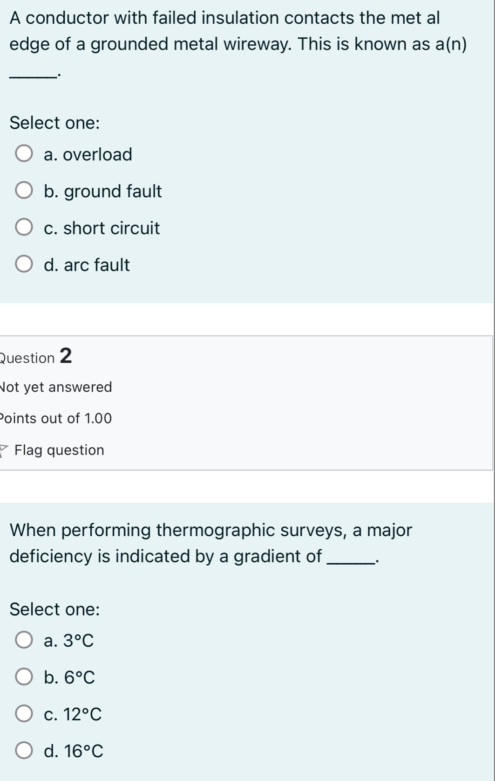Click the '16°C' answer label text

click(83, 751)
